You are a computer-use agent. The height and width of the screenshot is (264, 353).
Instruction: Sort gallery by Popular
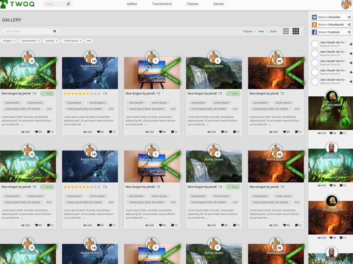248,32
